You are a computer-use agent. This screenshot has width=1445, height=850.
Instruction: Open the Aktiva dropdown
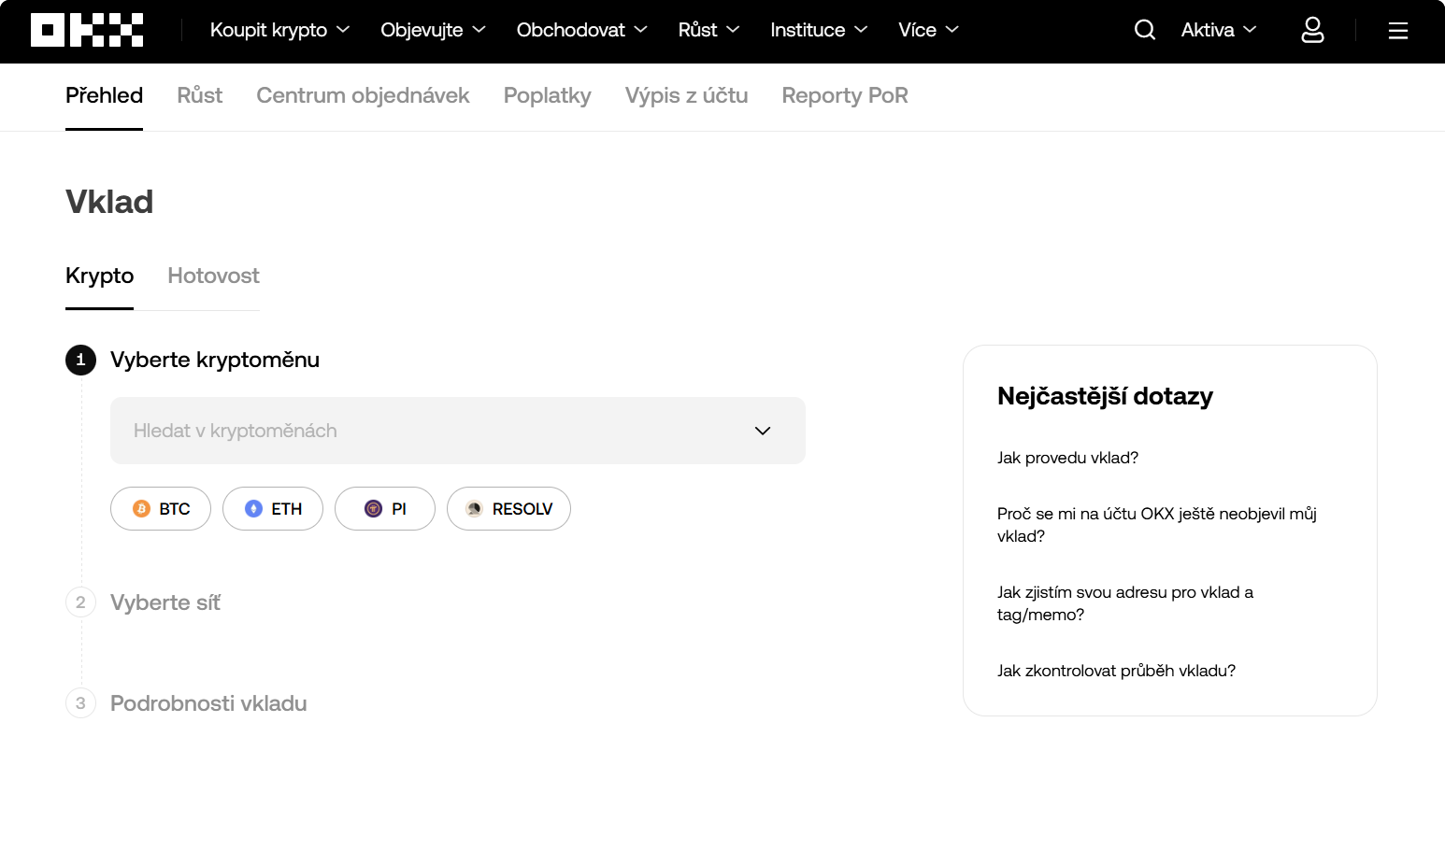1218,30
